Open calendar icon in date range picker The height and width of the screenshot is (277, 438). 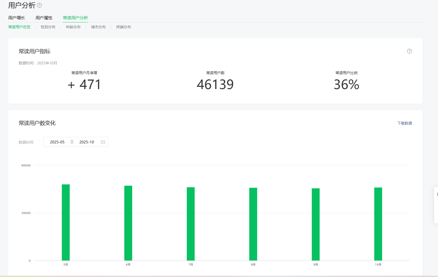[103, 142]
